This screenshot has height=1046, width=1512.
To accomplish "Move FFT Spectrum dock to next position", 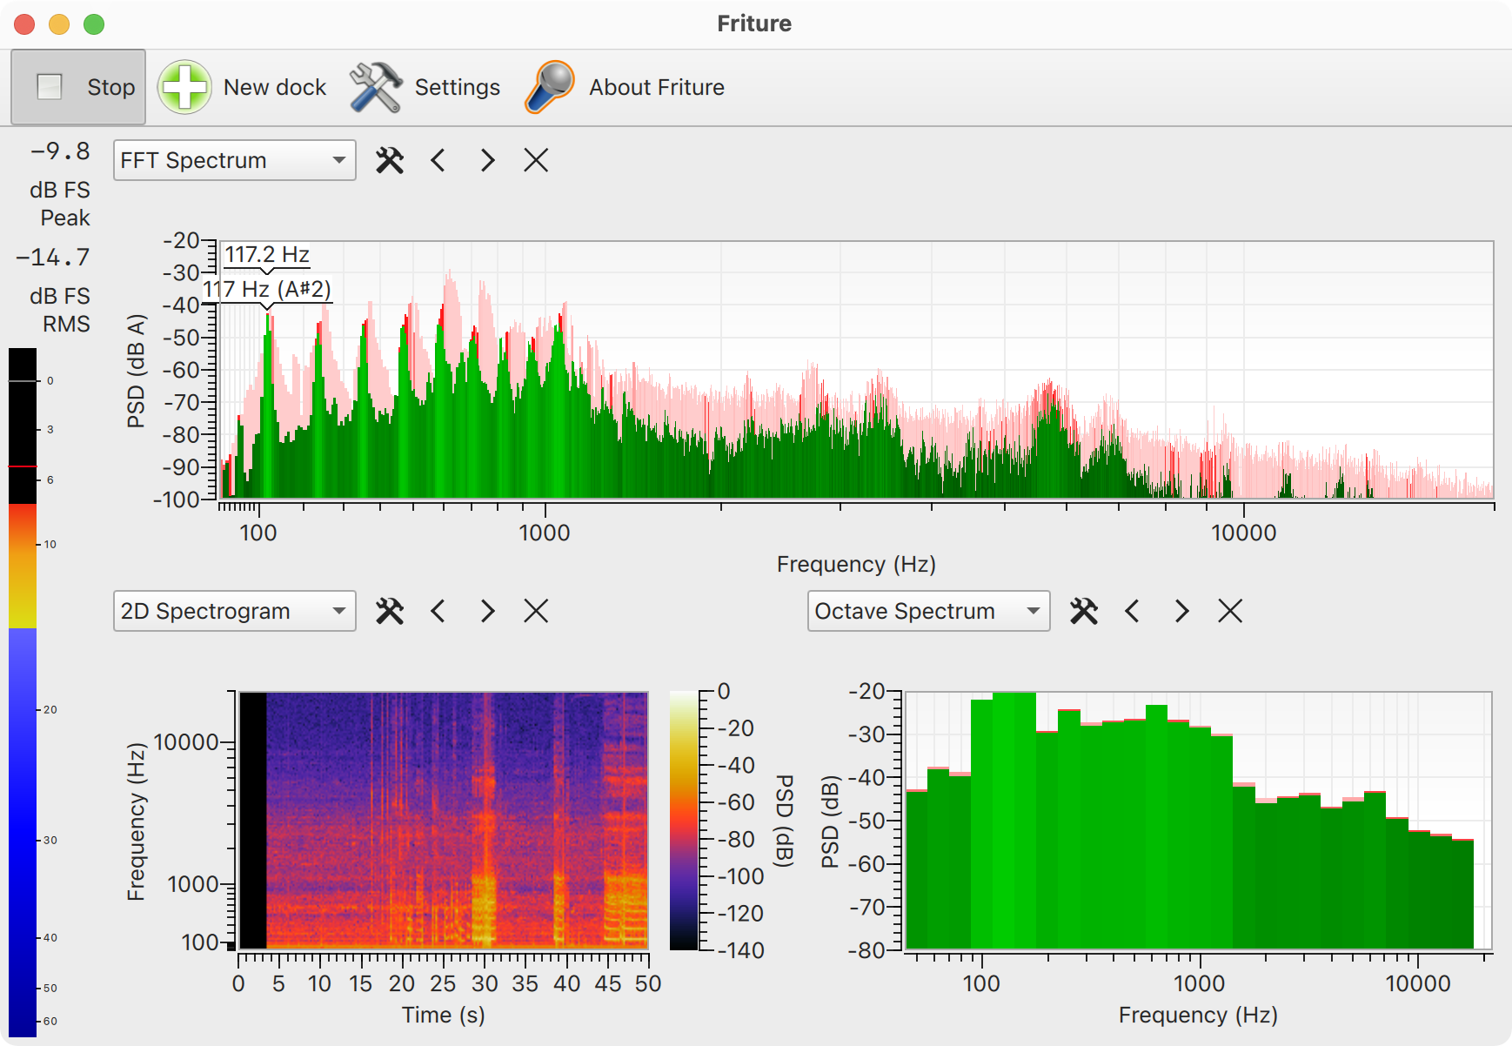I will pos(487,160).
